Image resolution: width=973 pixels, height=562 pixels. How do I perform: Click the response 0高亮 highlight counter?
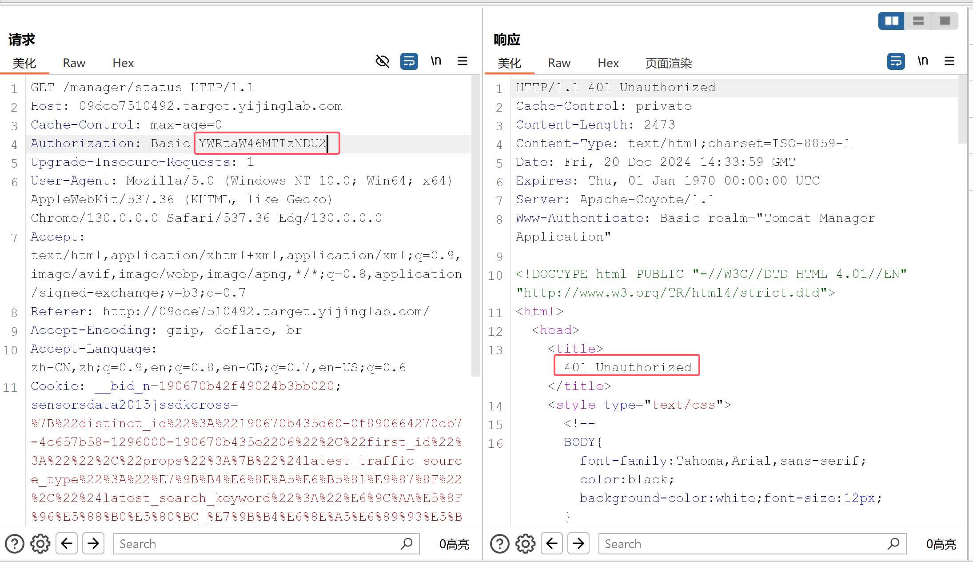(941, 544)
